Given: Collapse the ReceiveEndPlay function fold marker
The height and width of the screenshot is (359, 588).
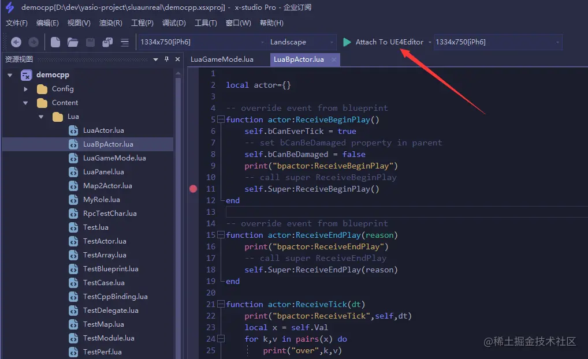Looking at the screenshot, I should tap(221, 235).
